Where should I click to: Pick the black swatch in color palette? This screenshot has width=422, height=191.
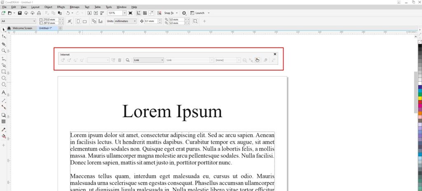tap(420, 46)
